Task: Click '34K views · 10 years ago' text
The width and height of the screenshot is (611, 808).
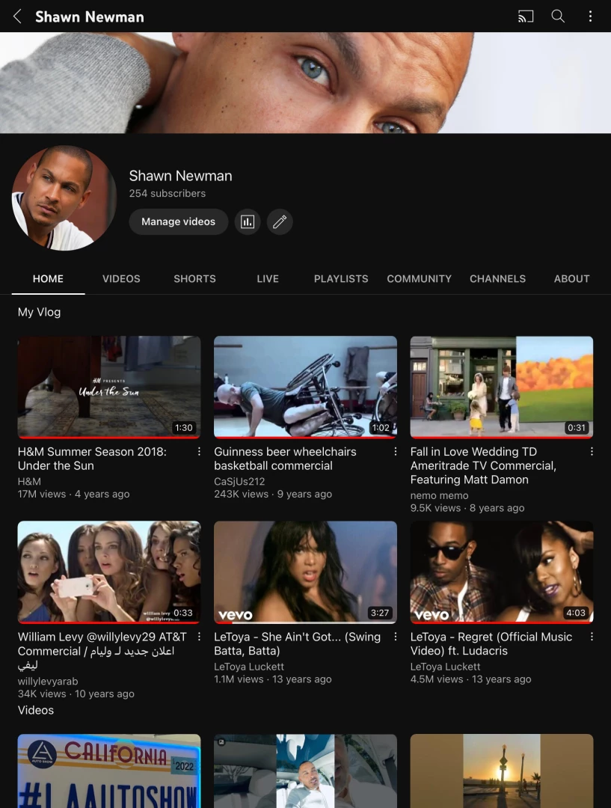Action: tap(76, 694)
